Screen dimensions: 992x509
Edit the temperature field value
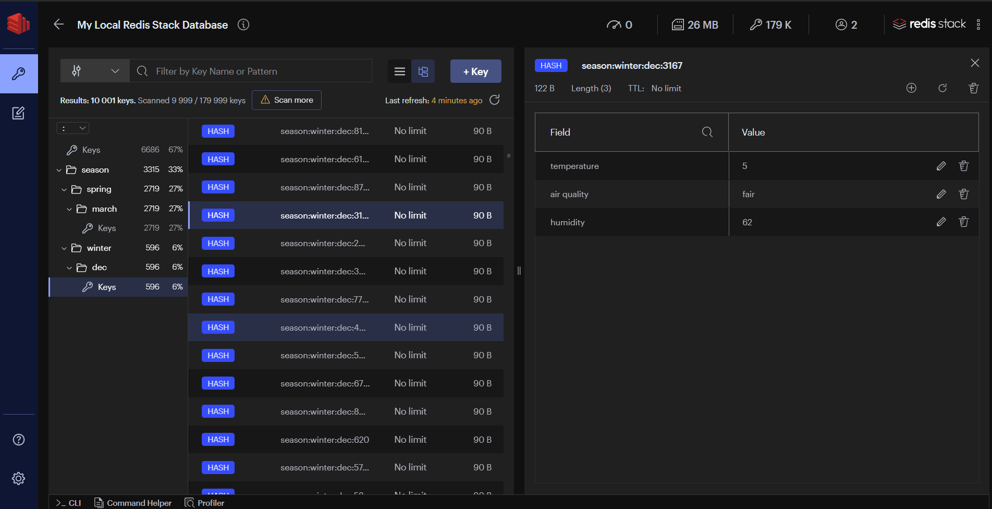[x=941, y=166]
